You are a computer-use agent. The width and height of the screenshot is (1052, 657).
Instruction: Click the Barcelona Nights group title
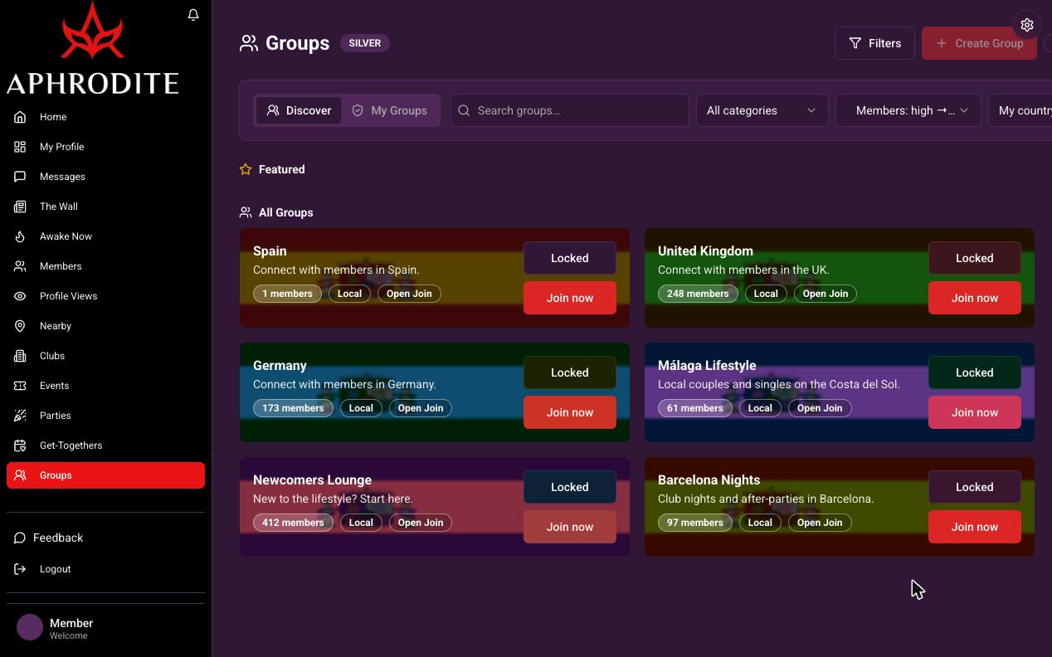pyautogui.click(x=709, y=480)
